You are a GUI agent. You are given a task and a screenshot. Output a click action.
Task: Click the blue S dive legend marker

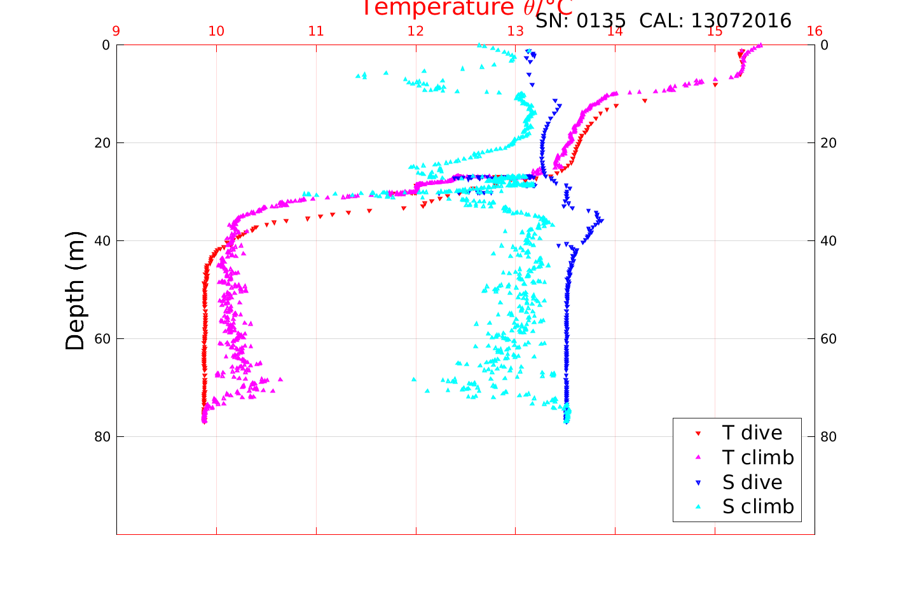(698, 483)
